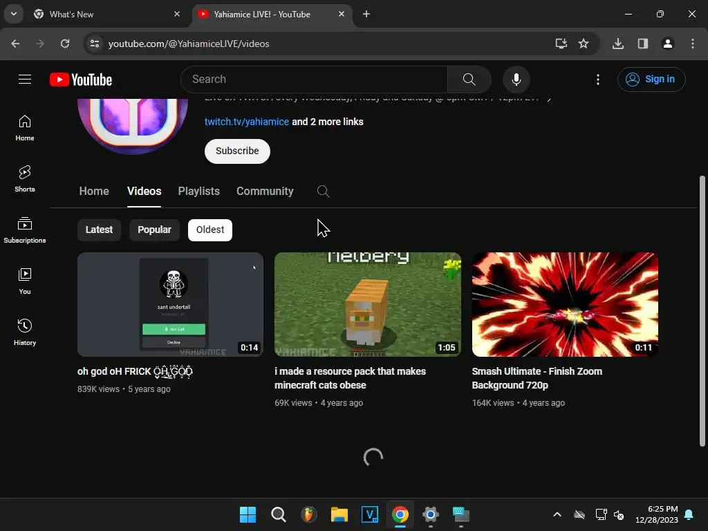Click the search magnifier button in YouTube

coord(469,80)
